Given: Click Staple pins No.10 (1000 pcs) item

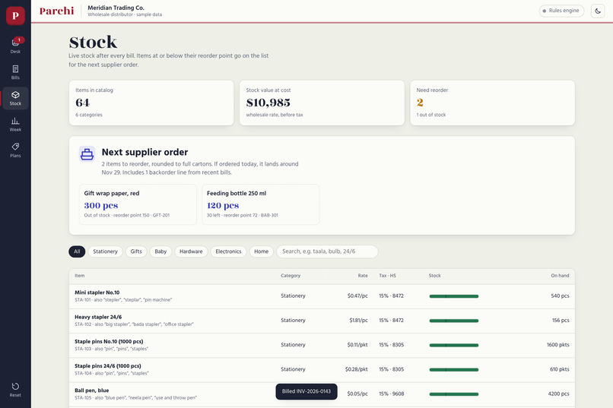Looking at the screenshot, I should (109, 341).
